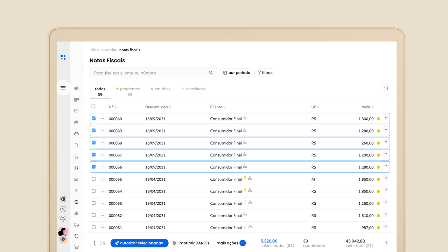This screenshot has height=252, width=448.
Task: Open the help question mark icon
Action: pos(63,209)
